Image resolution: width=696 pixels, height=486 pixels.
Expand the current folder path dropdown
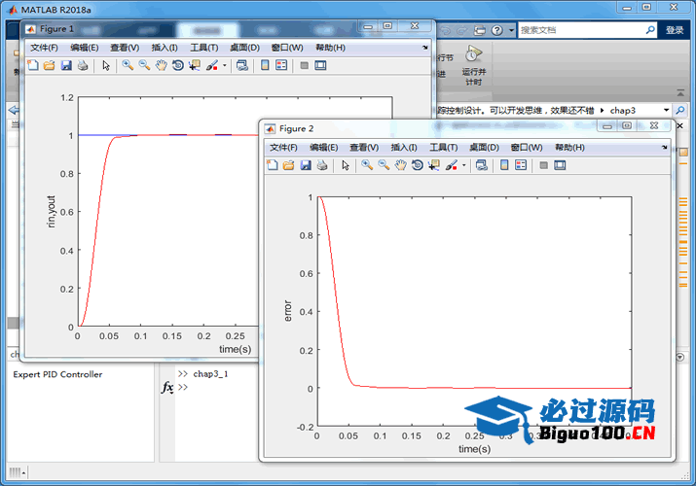pyautogui.click(x=666, y=111)
